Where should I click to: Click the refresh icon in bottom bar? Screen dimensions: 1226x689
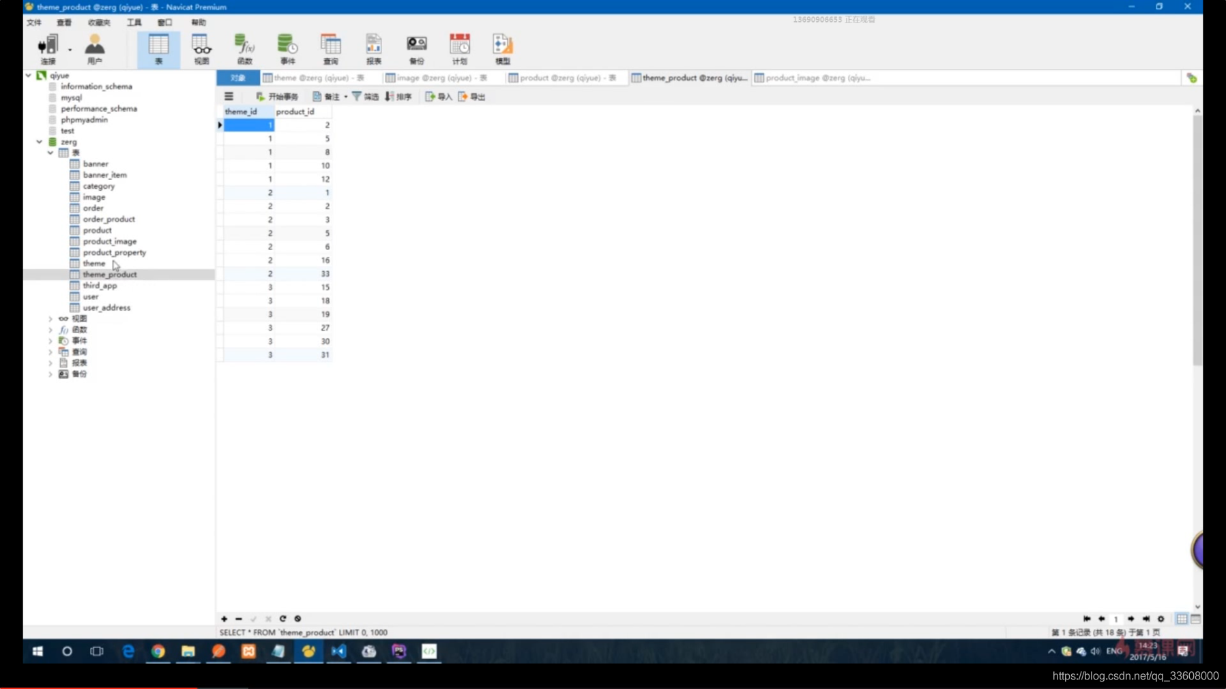pos(282,619)
